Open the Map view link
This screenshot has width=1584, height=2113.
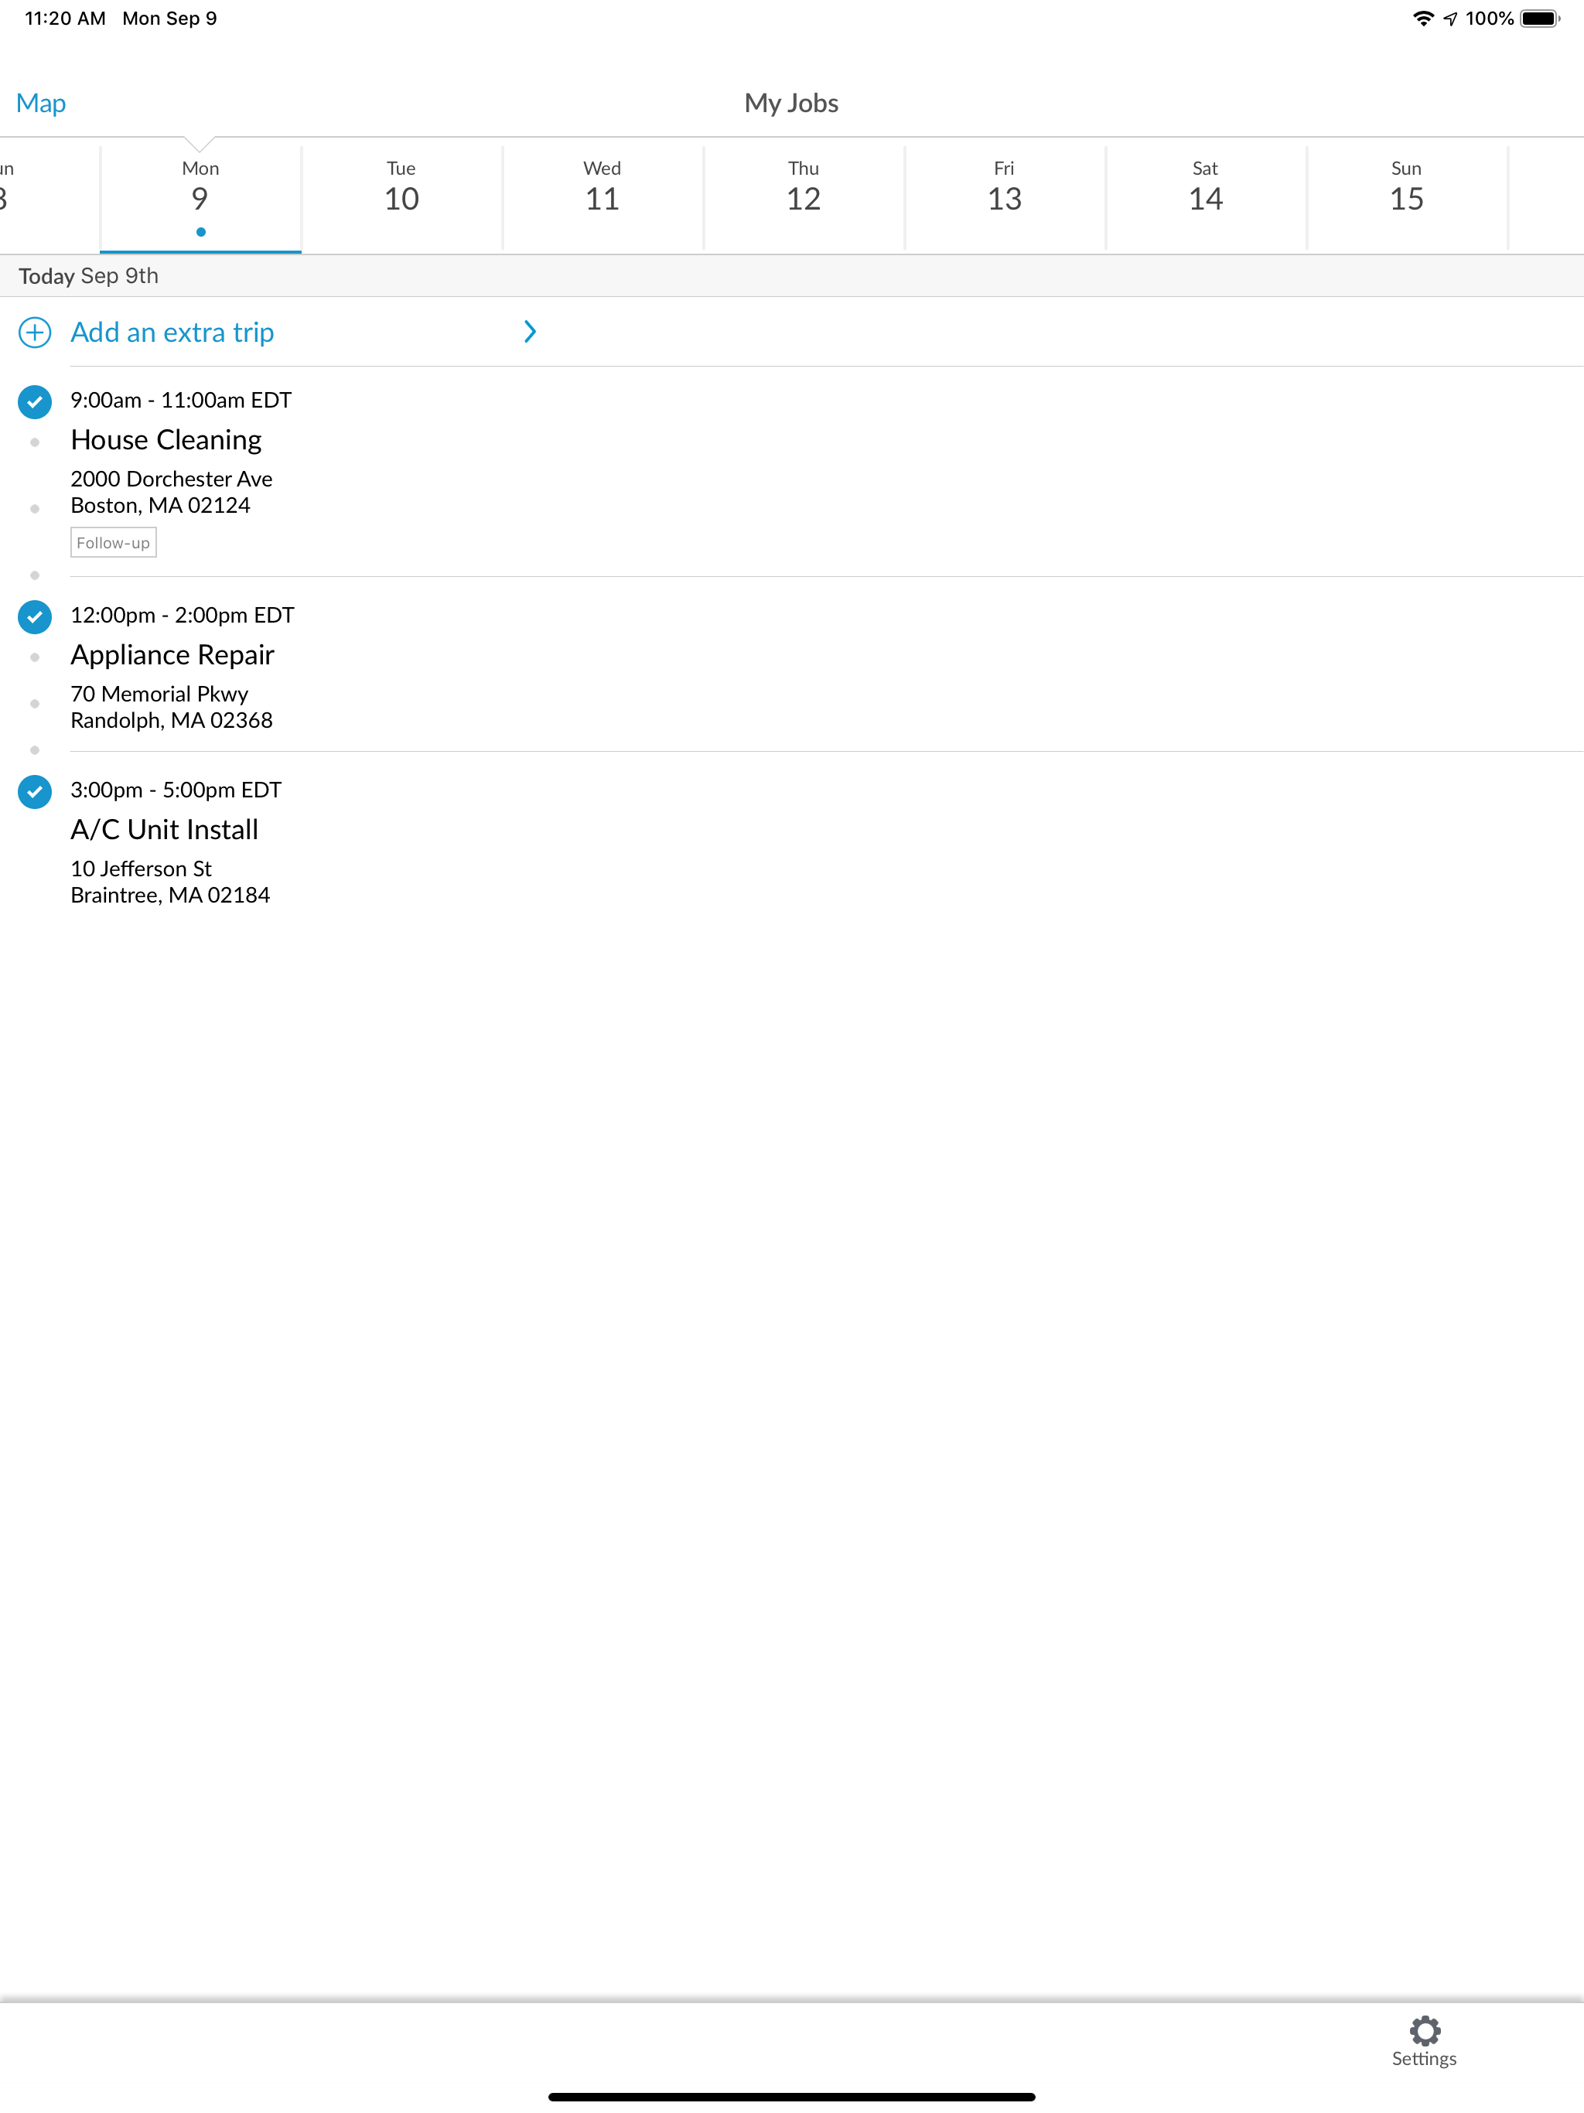41,102
